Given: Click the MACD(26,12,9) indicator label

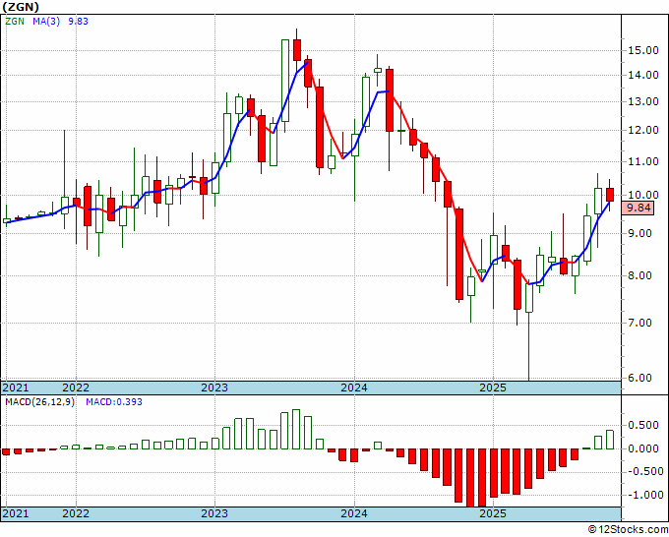Looking at the screenshot, I should [39, 402].
